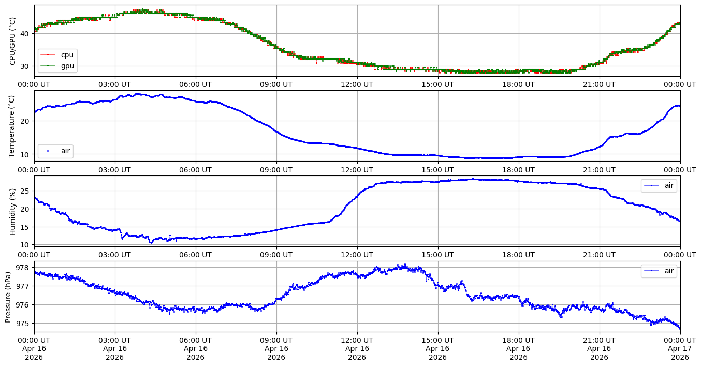
Task: Select the gpu label in the legend
Action: pos(67,65)
